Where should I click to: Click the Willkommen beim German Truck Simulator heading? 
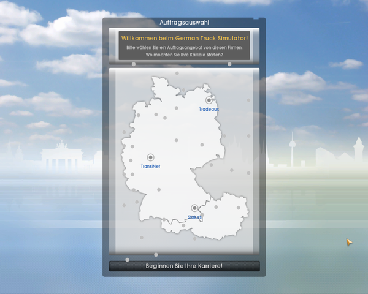coord(184,38)
